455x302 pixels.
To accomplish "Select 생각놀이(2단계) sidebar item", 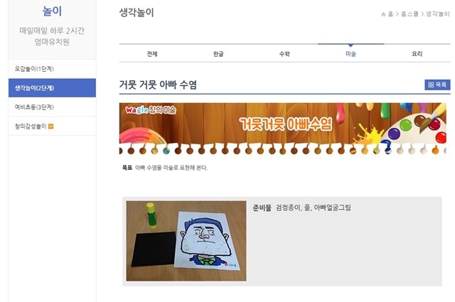I will point(52,88).
